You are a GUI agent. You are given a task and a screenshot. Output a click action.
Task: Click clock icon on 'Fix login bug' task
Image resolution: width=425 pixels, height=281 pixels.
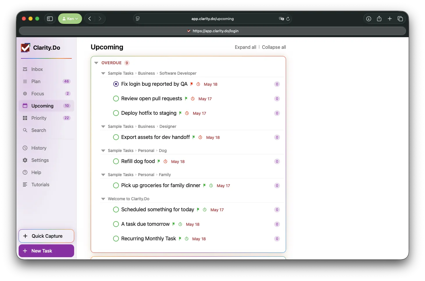click(x=198, y=84)
